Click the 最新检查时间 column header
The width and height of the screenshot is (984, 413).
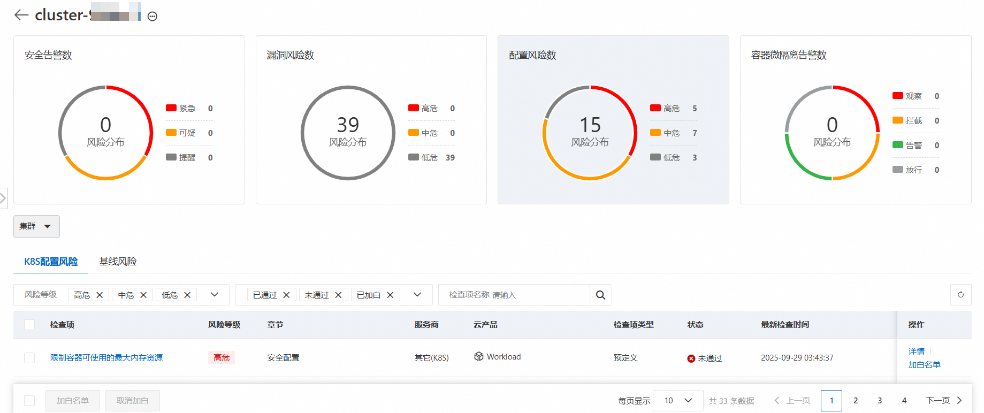[x=785, y=325]
